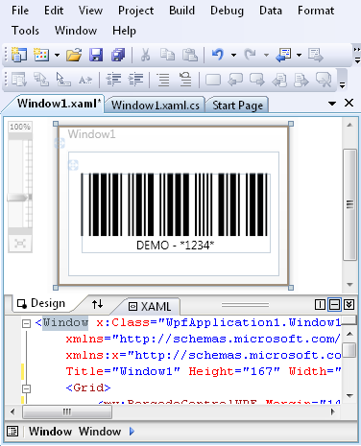The height and width of the screenshot is (446, 361).
Task: Click the Display Word Completion icon
Action: point(85,80)
